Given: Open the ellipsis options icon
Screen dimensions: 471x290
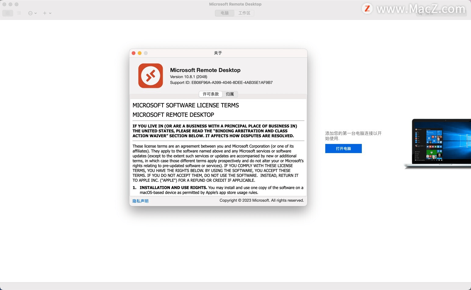Looking at the screenshot, I should 30,13.
